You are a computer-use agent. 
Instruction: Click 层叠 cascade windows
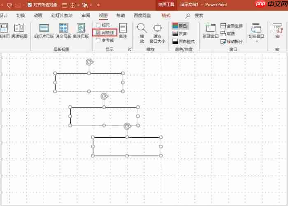tap(228, 34)
